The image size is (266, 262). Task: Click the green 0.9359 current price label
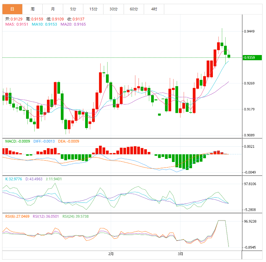coord(252,58)
